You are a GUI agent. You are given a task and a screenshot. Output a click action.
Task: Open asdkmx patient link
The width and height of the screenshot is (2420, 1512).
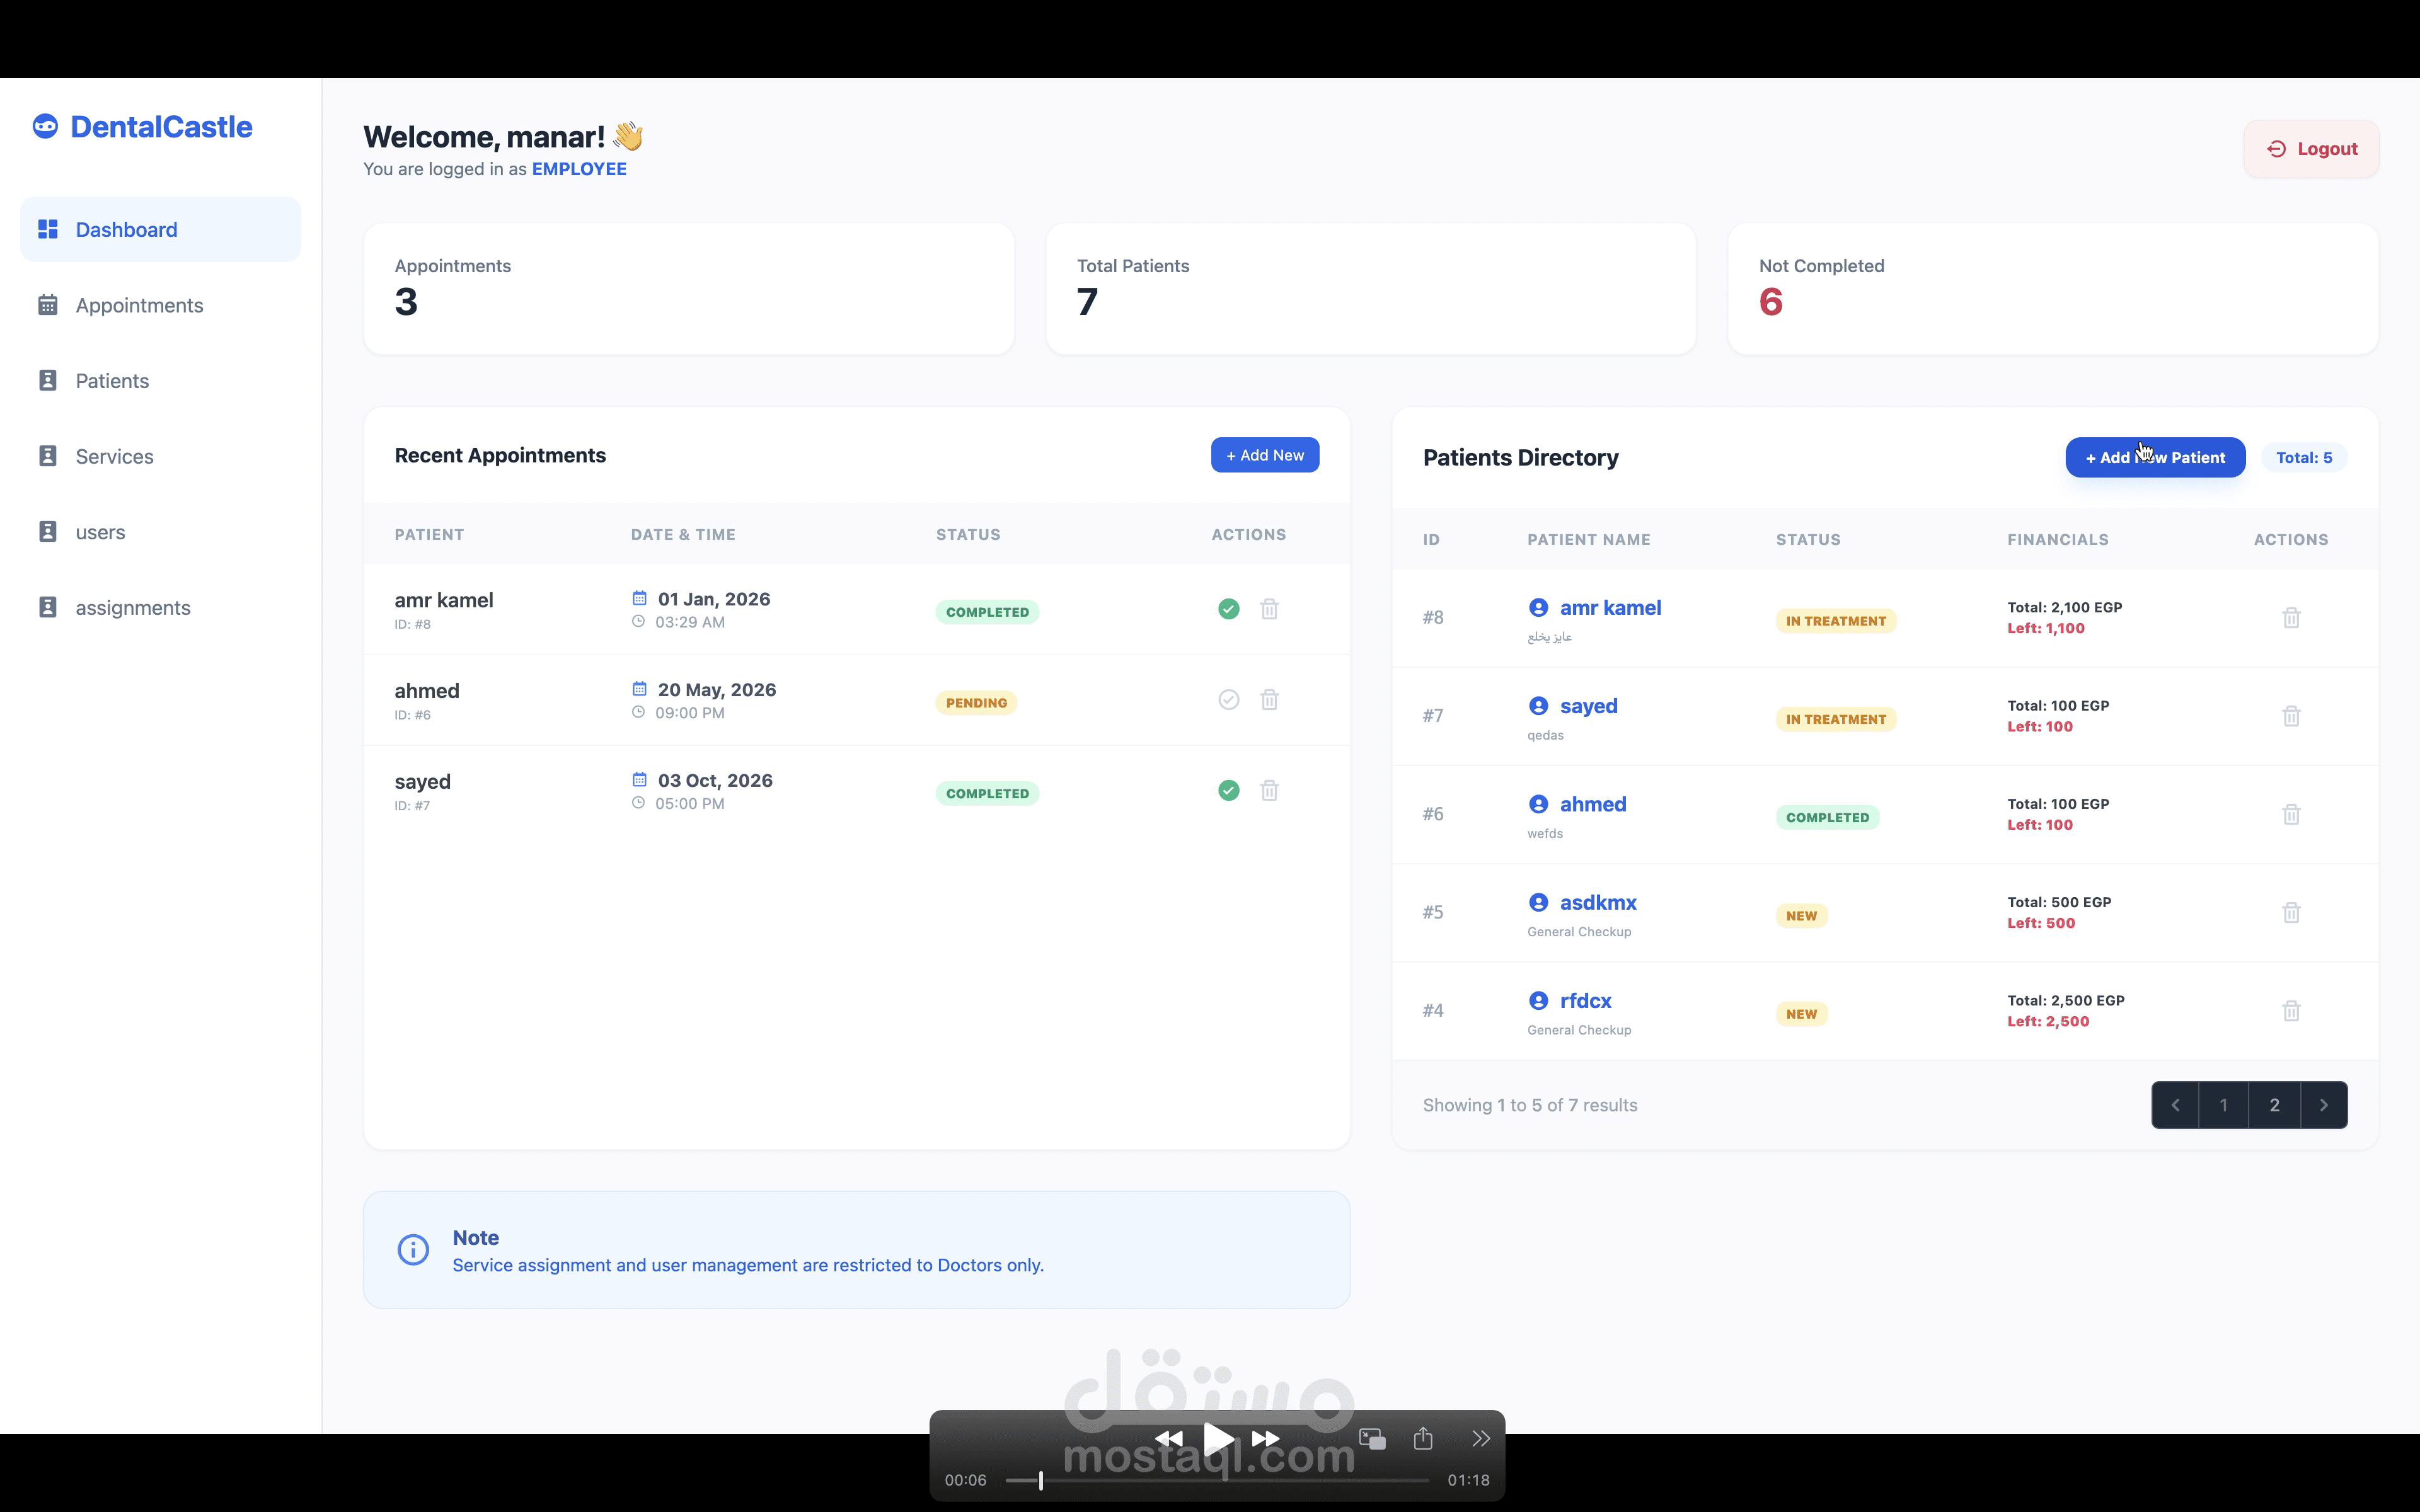coord(1598,902)
